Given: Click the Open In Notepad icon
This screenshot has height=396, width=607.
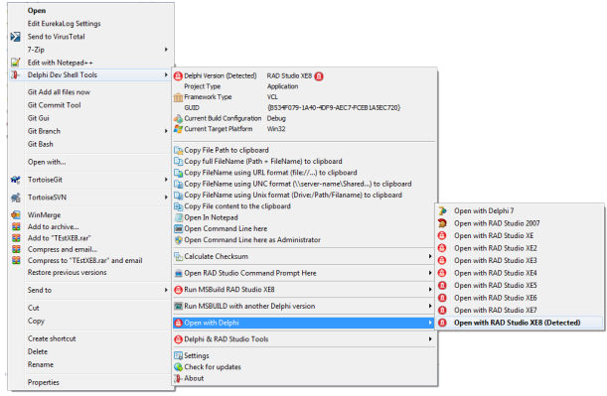Looking at the screenshot, I should click(x=179, y=217).
